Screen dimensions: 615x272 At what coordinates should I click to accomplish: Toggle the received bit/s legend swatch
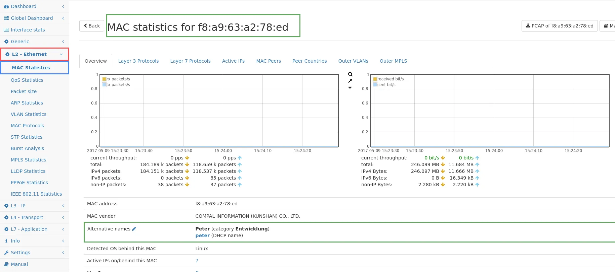[x=375, y=79]
